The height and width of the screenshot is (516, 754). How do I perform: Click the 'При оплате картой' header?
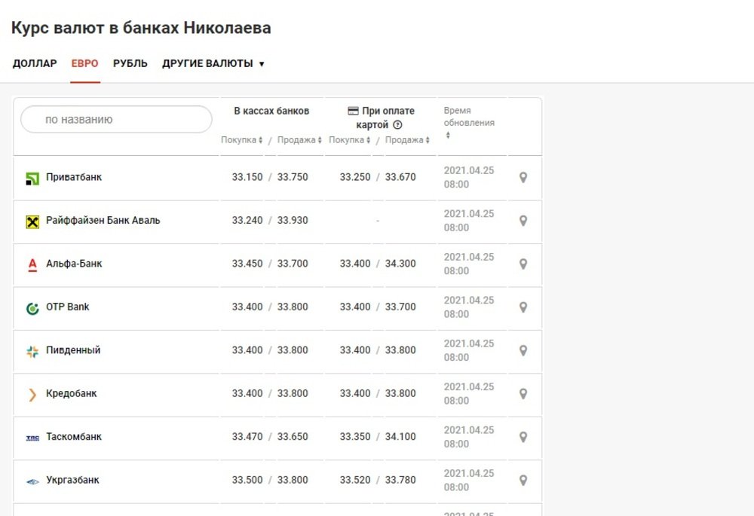click(x=381, y=118)
